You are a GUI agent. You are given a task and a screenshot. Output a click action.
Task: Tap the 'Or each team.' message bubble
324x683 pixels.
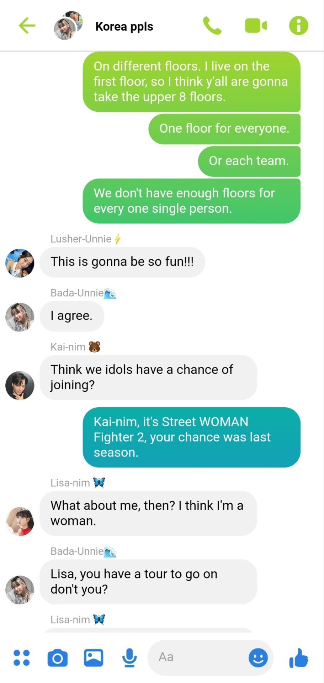click(x=249, y=161)
